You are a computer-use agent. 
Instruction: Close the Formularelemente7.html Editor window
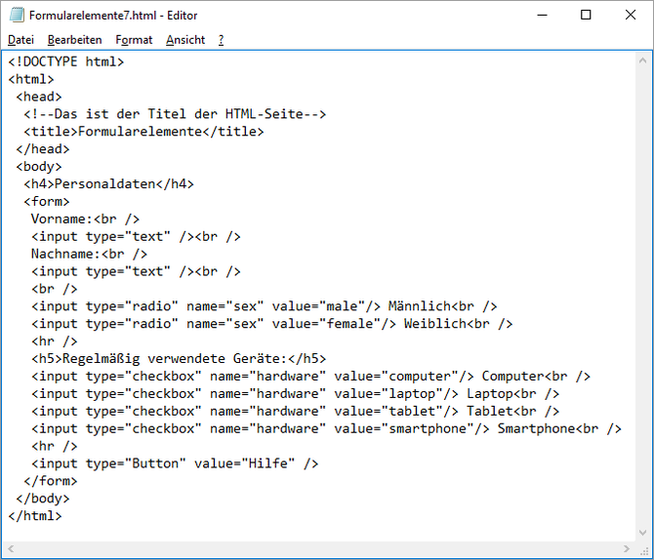[631, 15]
